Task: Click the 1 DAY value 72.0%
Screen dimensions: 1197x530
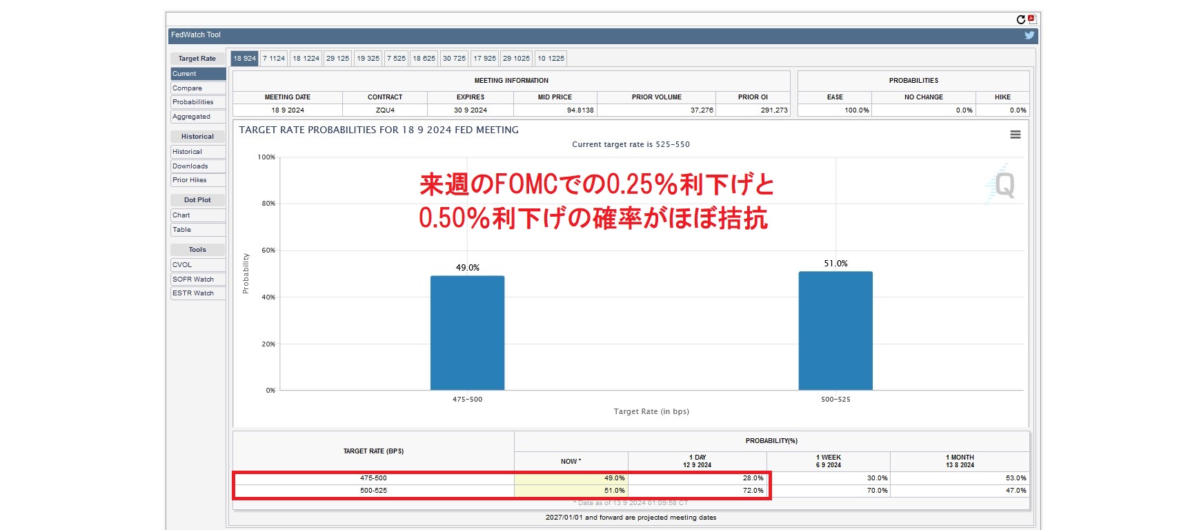Action: point(753,491)
